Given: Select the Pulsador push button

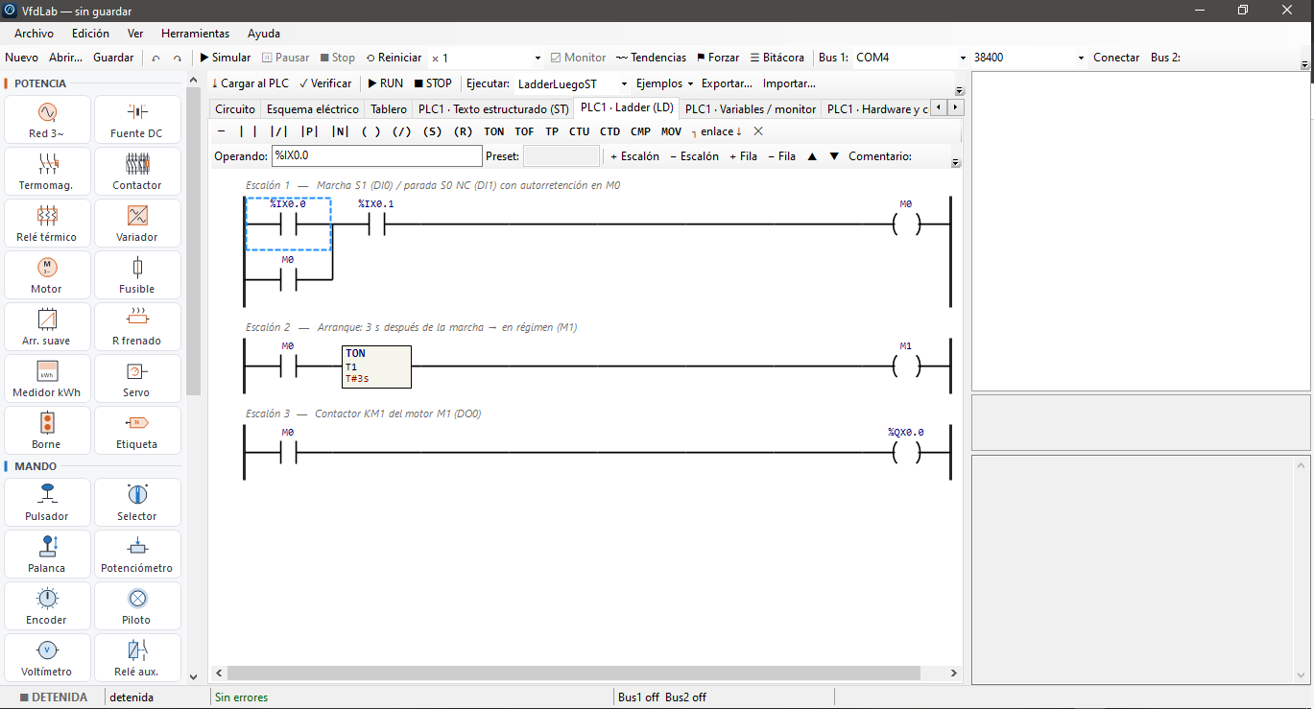Looking at the screenshot, I should click(x=47, y=503).
